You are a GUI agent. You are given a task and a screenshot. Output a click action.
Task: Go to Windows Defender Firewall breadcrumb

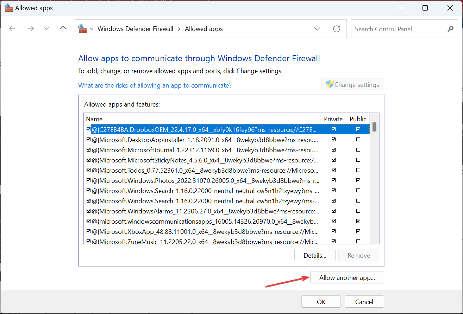point(135,29)
